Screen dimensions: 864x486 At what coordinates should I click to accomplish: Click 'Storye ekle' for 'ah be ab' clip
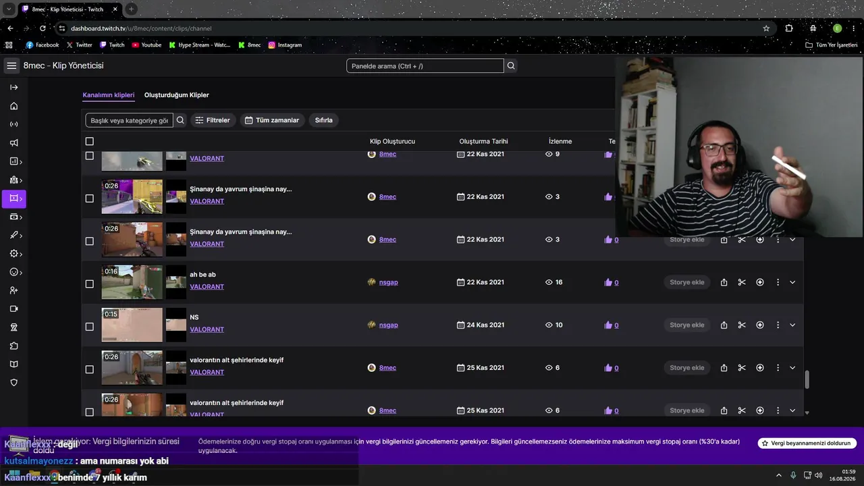point(687,282)
